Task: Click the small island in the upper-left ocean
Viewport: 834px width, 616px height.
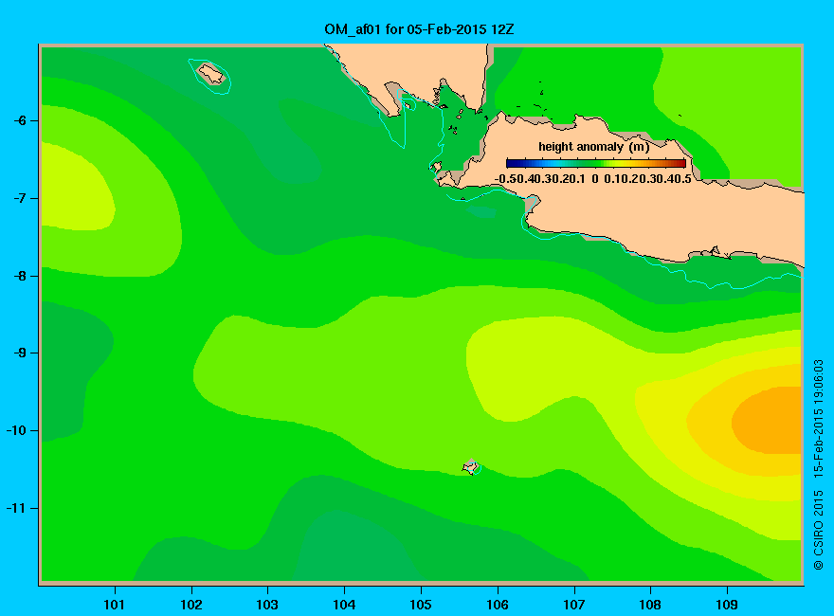Action: click(x=211, y=74)
